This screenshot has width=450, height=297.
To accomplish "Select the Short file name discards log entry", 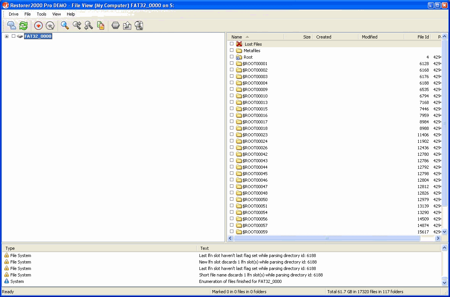I will pos(222,275).
